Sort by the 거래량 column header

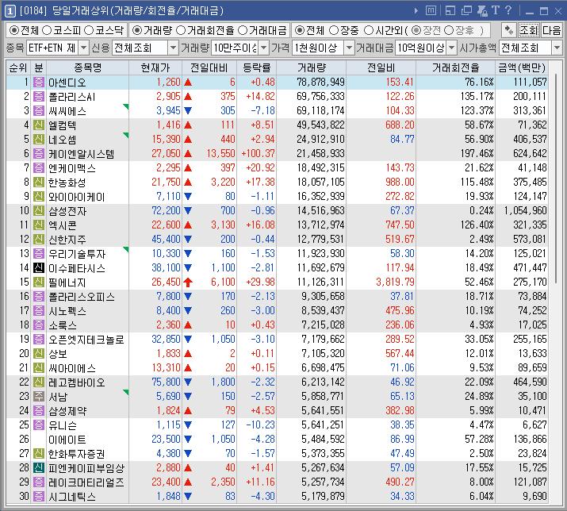pyautogui.click(x=312, y=67)
